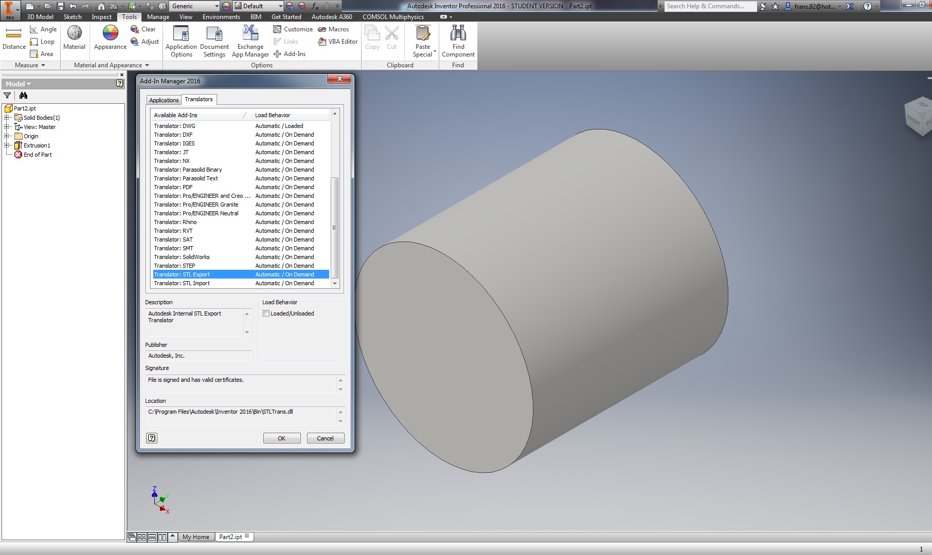Viewport: 932px width, 555px height.
Task: Toggle the Loaded/Unloaded checkbox
Action: 266,313
